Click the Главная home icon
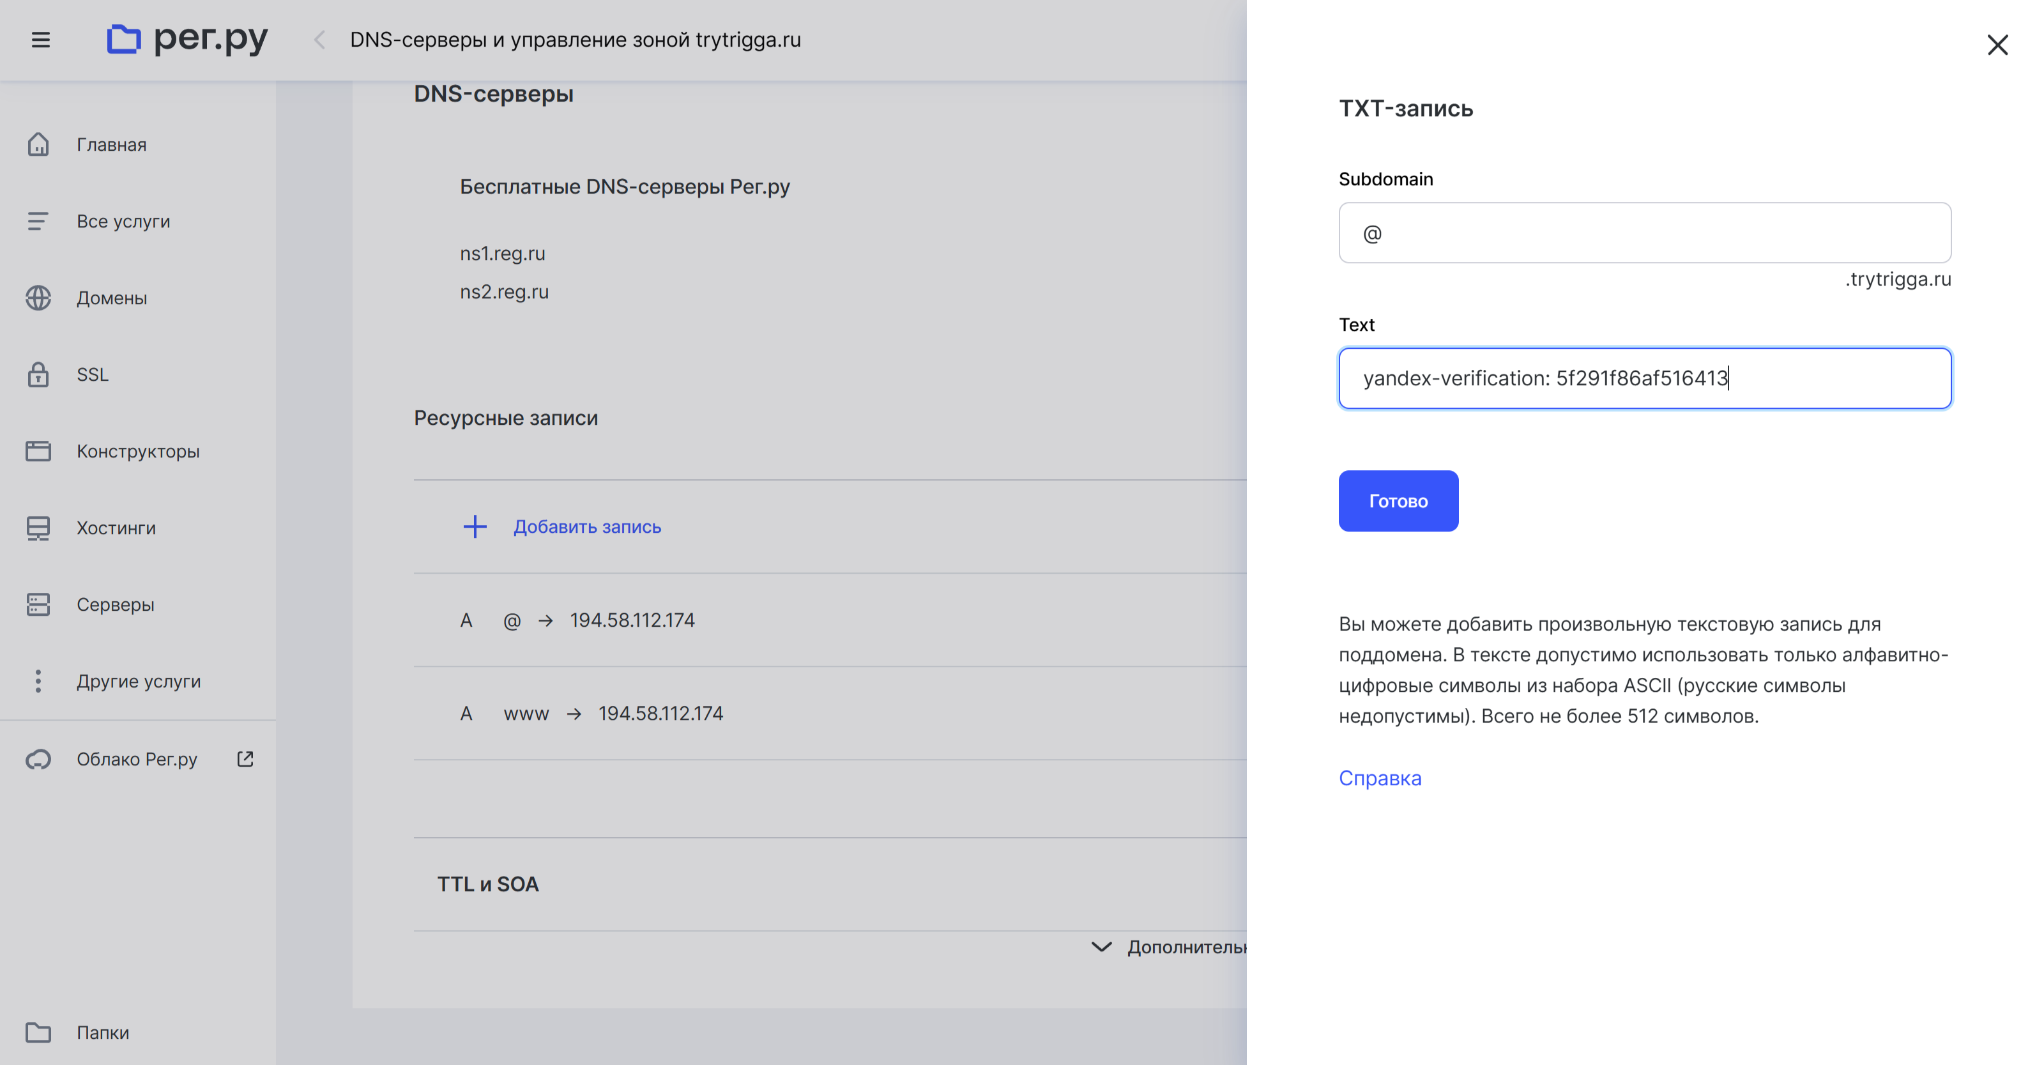2044x1065 pixels. (38, 144)
